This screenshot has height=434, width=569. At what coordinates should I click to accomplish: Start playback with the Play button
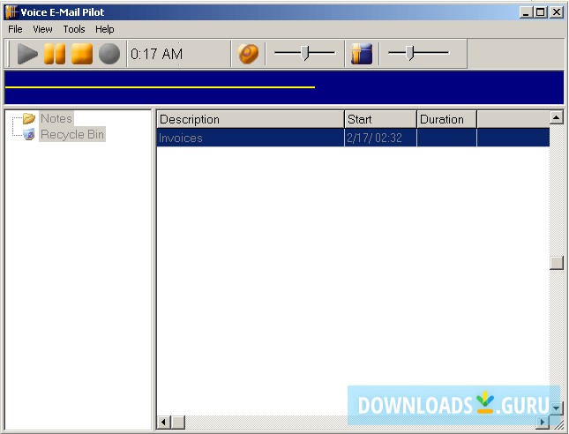click(27, 54)
